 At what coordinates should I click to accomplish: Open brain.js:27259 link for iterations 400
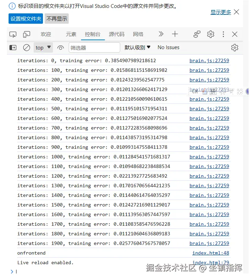pos(209,99)
